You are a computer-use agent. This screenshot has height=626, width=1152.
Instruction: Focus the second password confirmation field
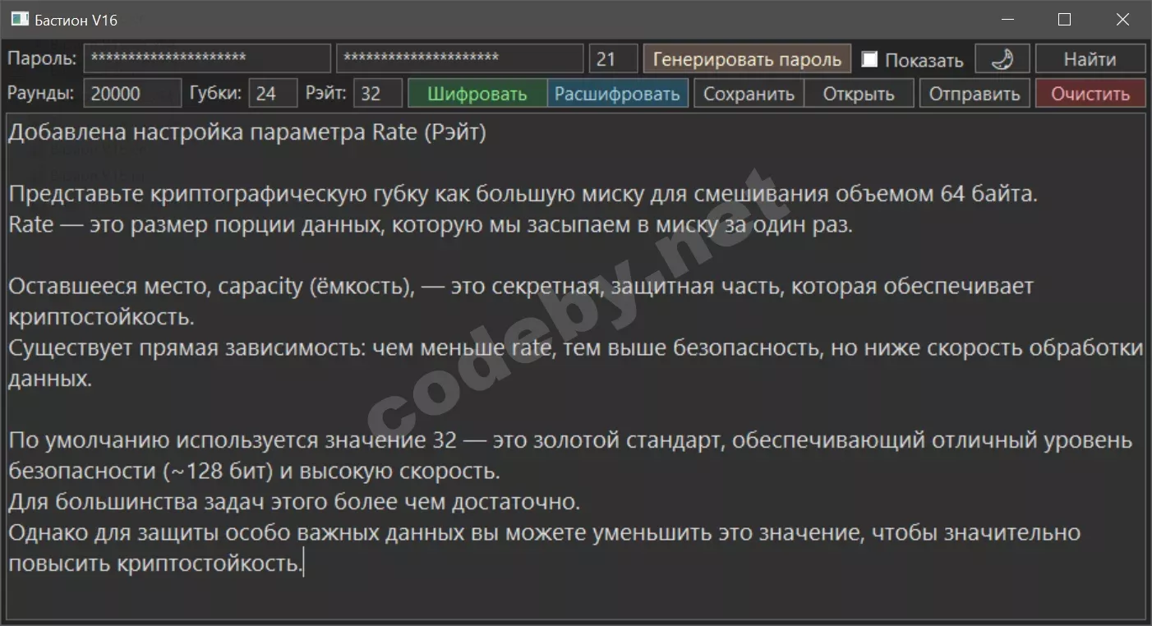tap(459, 59)
